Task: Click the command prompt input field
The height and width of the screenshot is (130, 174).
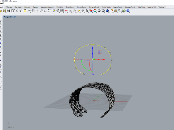Action: [89, 3]
